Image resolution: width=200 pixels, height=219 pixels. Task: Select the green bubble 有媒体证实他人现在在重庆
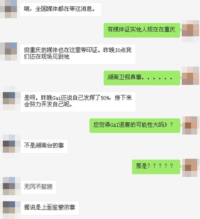pyautogui.click(x=142, y=30)
